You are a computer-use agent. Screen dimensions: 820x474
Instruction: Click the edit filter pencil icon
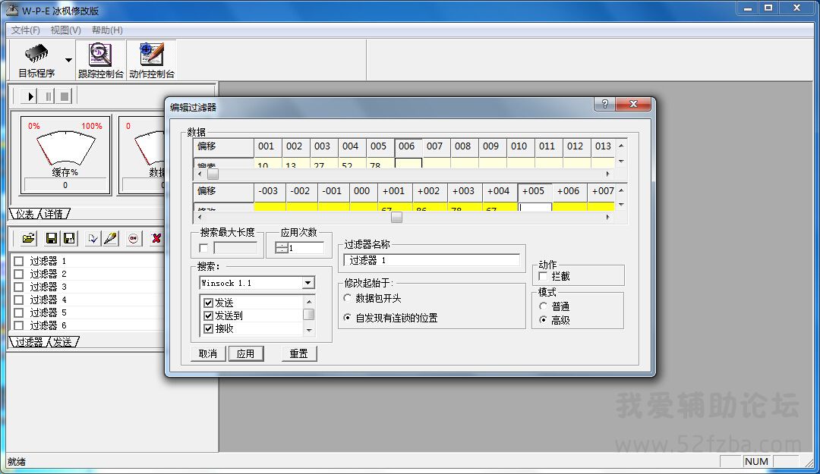111,238
